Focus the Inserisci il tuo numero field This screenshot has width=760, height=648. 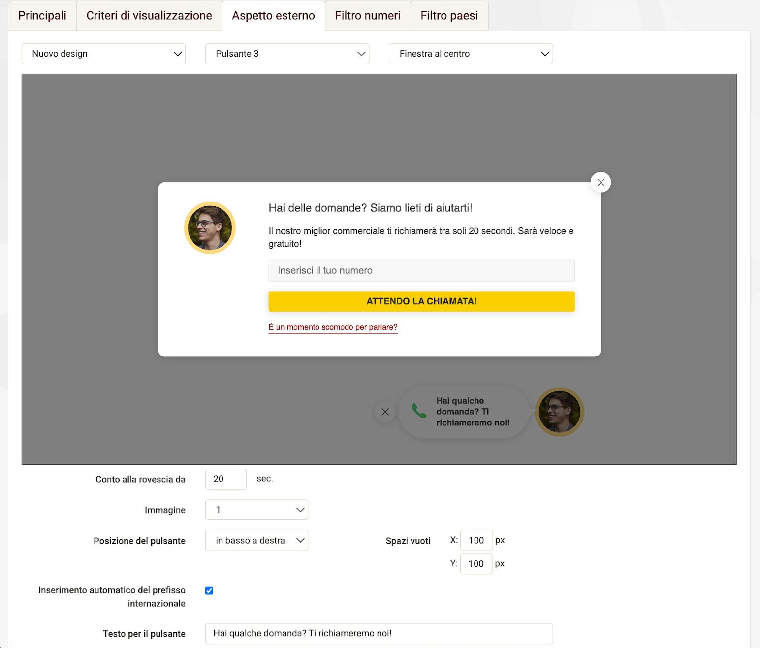tap(421, 270)
